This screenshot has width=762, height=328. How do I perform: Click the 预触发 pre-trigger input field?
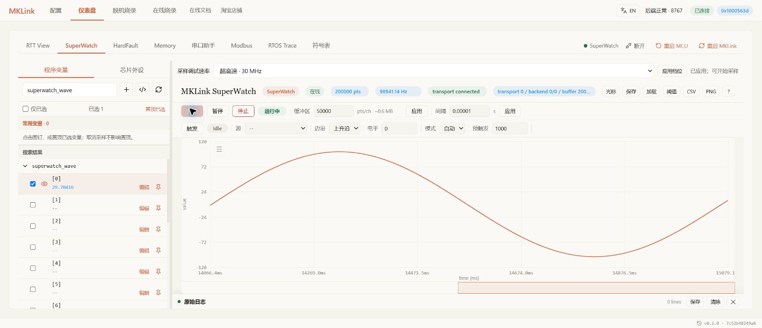pos(510,129)
